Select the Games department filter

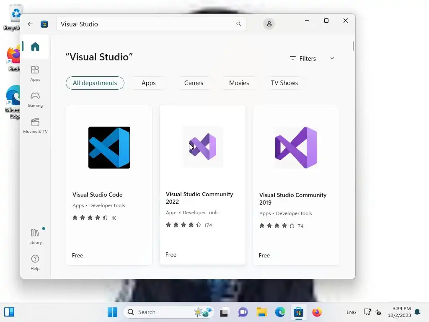(194, 83)
